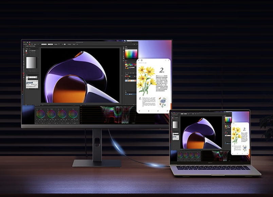The height and width of the screenshot is (197, 273).
Task: Open the three-dot menu in phone window
Action: pyautogui.click(x=168, y=60)
